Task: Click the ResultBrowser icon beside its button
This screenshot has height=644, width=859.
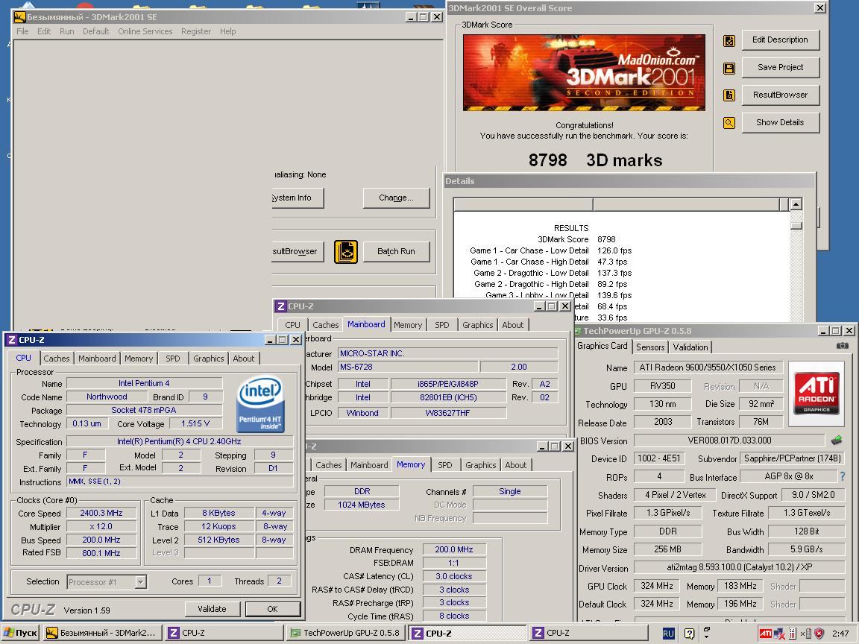Action: point(729,95)
